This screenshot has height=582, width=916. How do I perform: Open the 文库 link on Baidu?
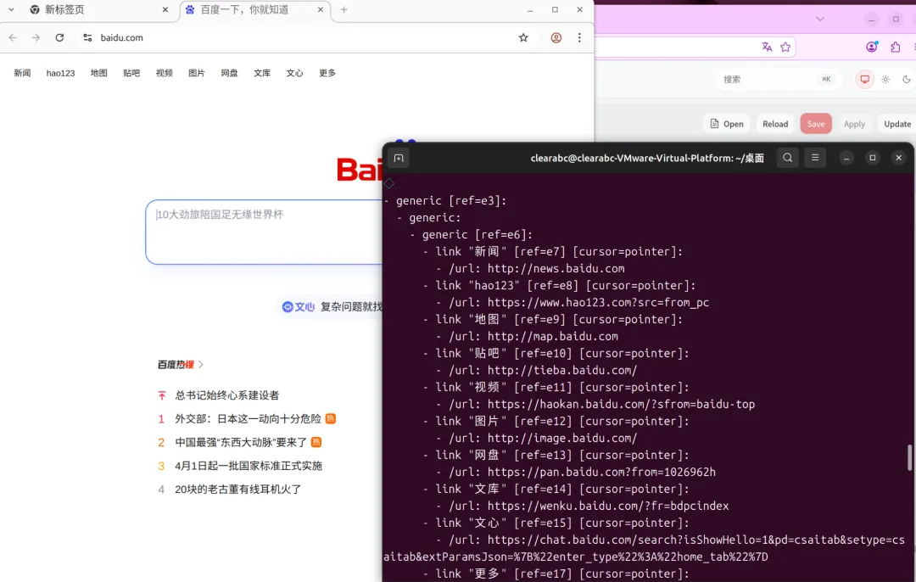[262, 73]
